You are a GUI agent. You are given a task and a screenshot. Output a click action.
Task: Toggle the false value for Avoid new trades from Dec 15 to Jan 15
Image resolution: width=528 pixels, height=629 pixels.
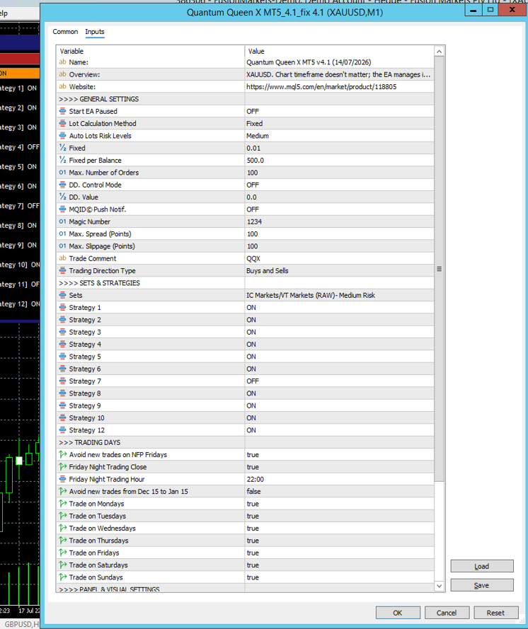340,492
